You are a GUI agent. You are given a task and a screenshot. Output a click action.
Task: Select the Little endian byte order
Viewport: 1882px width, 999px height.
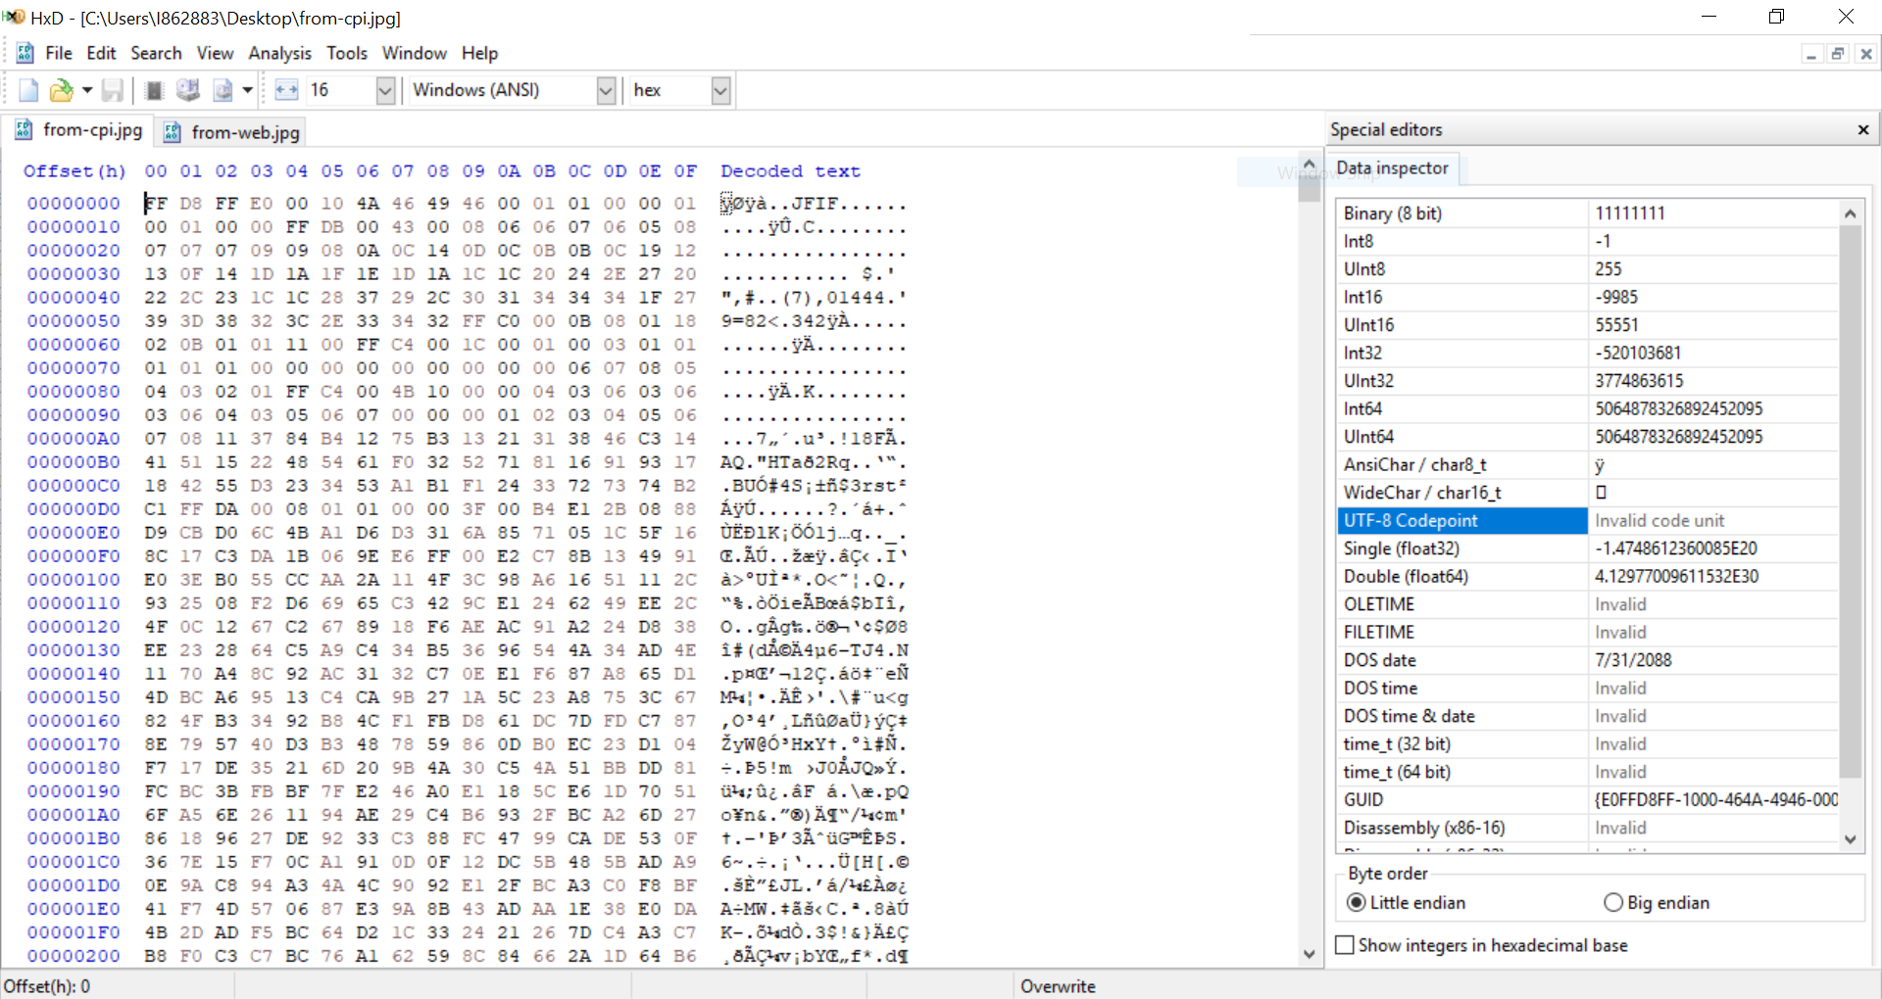1357,903
